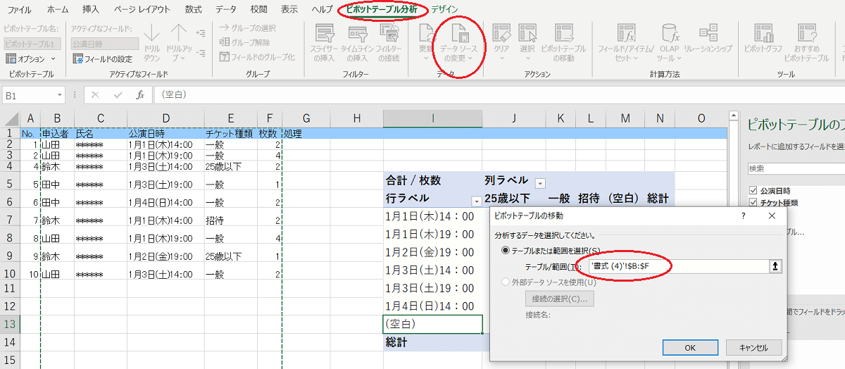Open the ファイル tab
The width and height of the screenshot is (845, 369).
[19, 10]
